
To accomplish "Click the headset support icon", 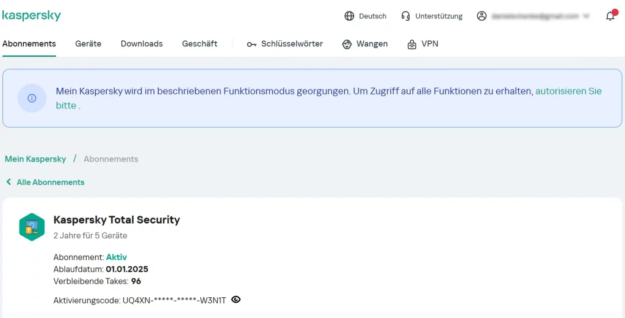I will [406, 16].
